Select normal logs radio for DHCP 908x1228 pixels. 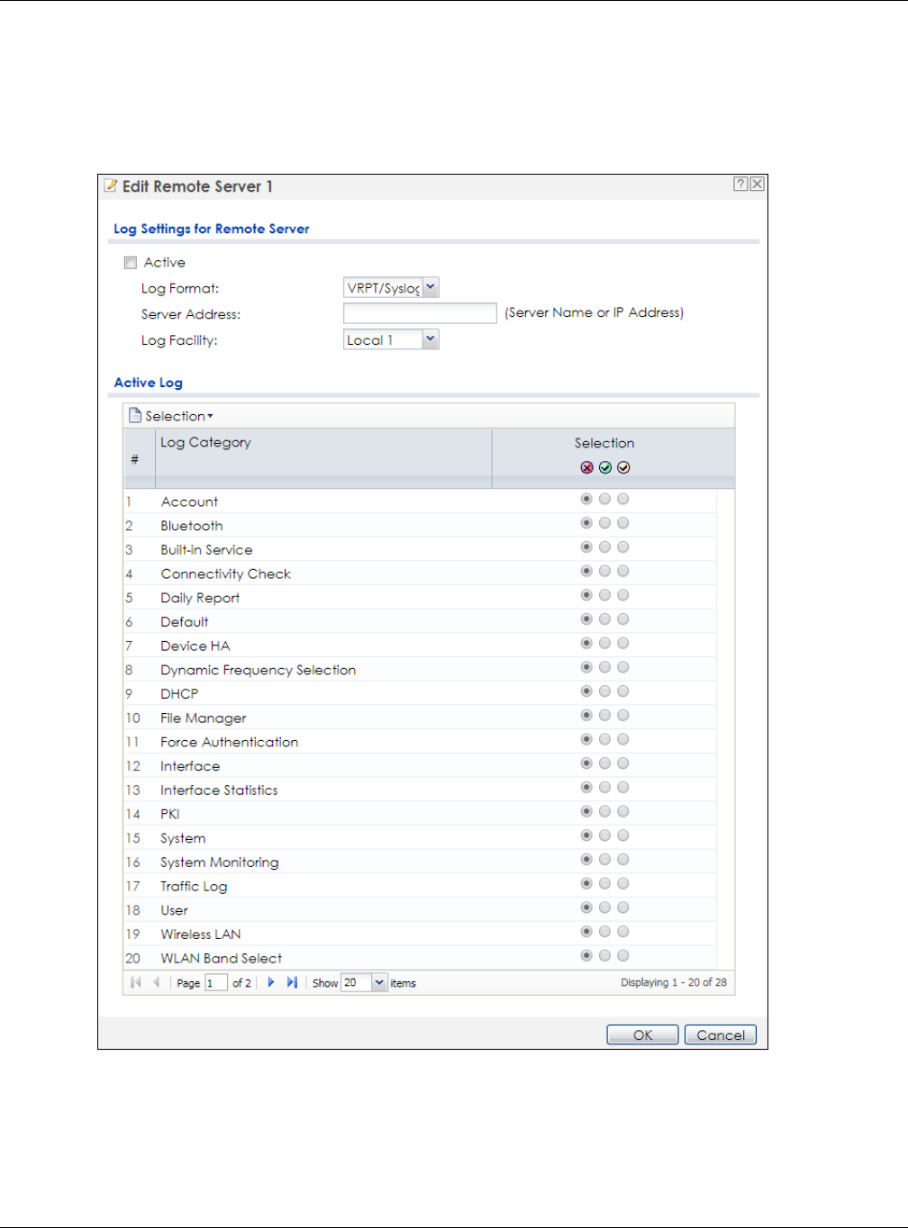point(604,691)
